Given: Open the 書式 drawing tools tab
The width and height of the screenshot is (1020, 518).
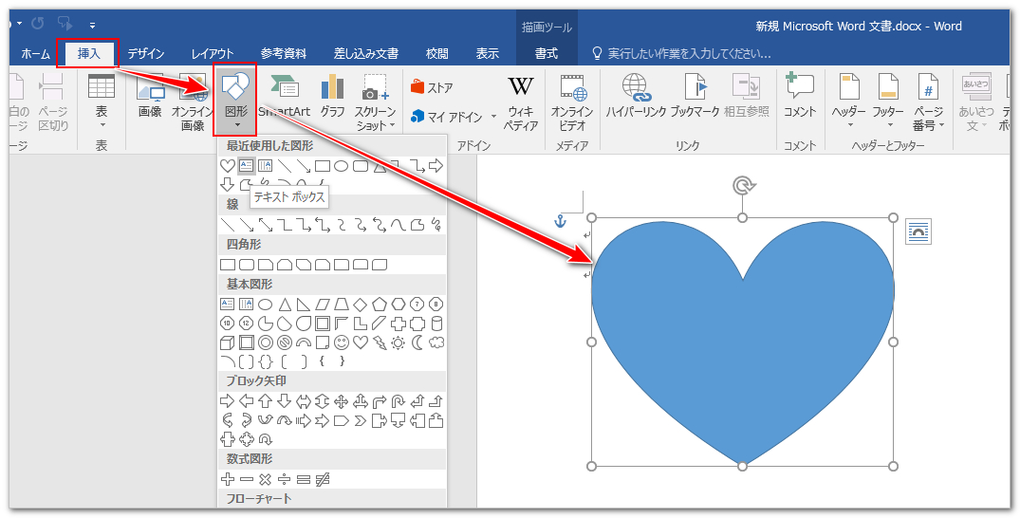Looking at the screenshot, I should 547,53.
